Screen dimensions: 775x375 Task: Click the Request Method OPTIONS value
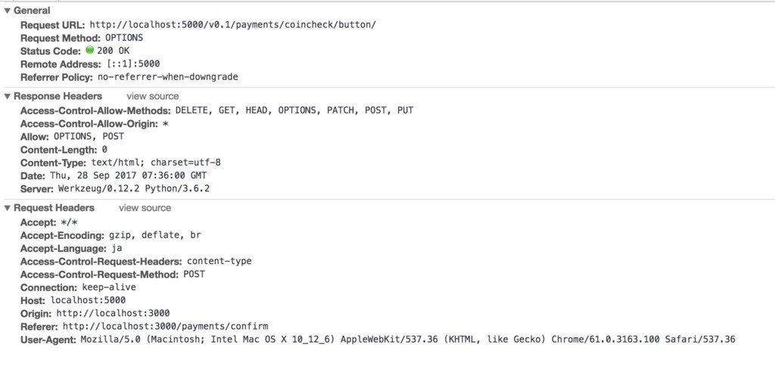point(124,38)
